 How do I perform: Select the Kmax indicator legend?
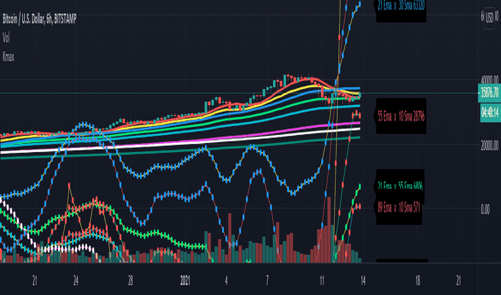tap(8, 57)
